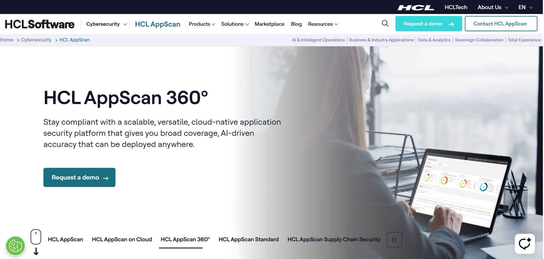544x259 pixels.
Task: Pause the carousel autoplay
Action: point(394,240)
